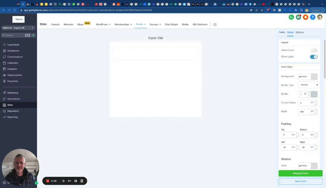326x188 pixels.
Task: Expand the WordPress dropdown
Action: [103, 25]
